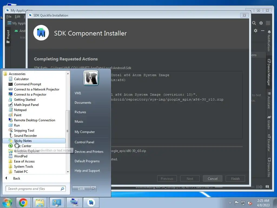Launch Command Prompt from the Start menu
This screenshot has height=208, width=277.
[x=27, y=84]
